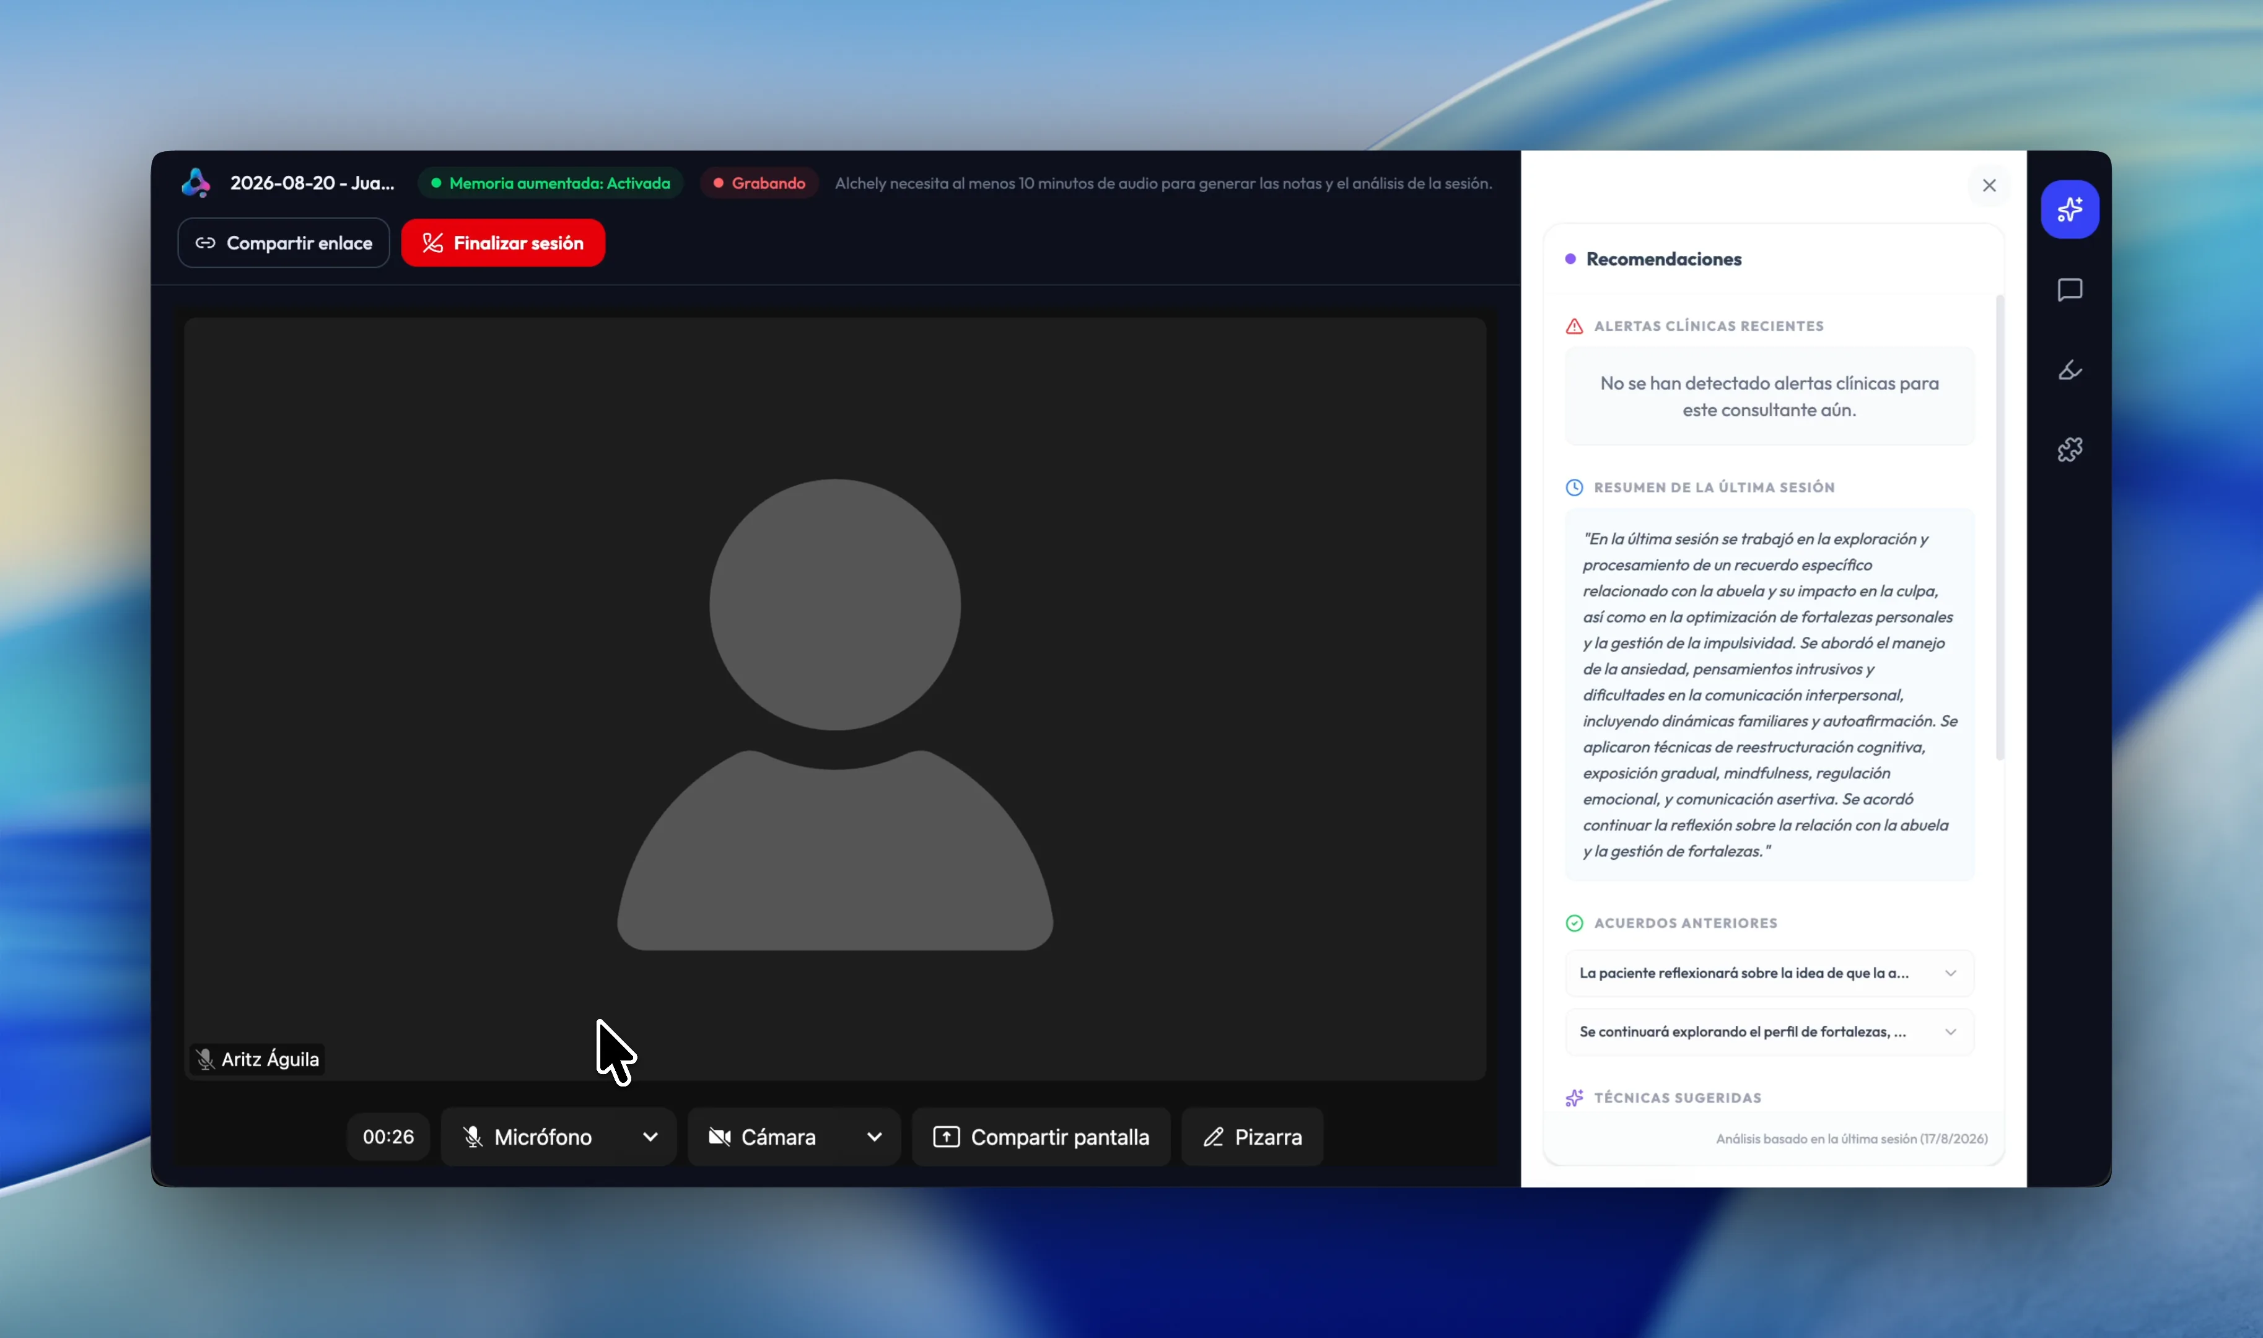Image resolution: width=2263 pixels, height=1338 pixels.
Task: Expand the 'Se continuará explorando' agreement
Action: (1769, 1031)
